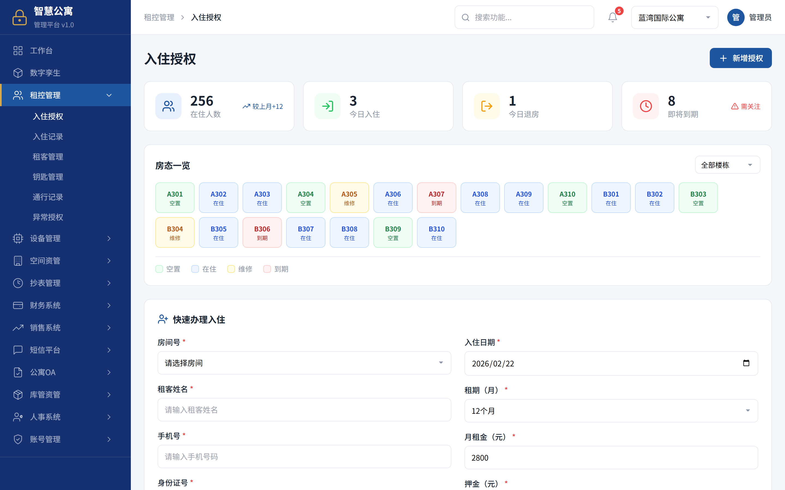This screenshot has height=490, width=785.
Task: Select the 数字孪生 sidebar icon
Action: pos(18,73)
